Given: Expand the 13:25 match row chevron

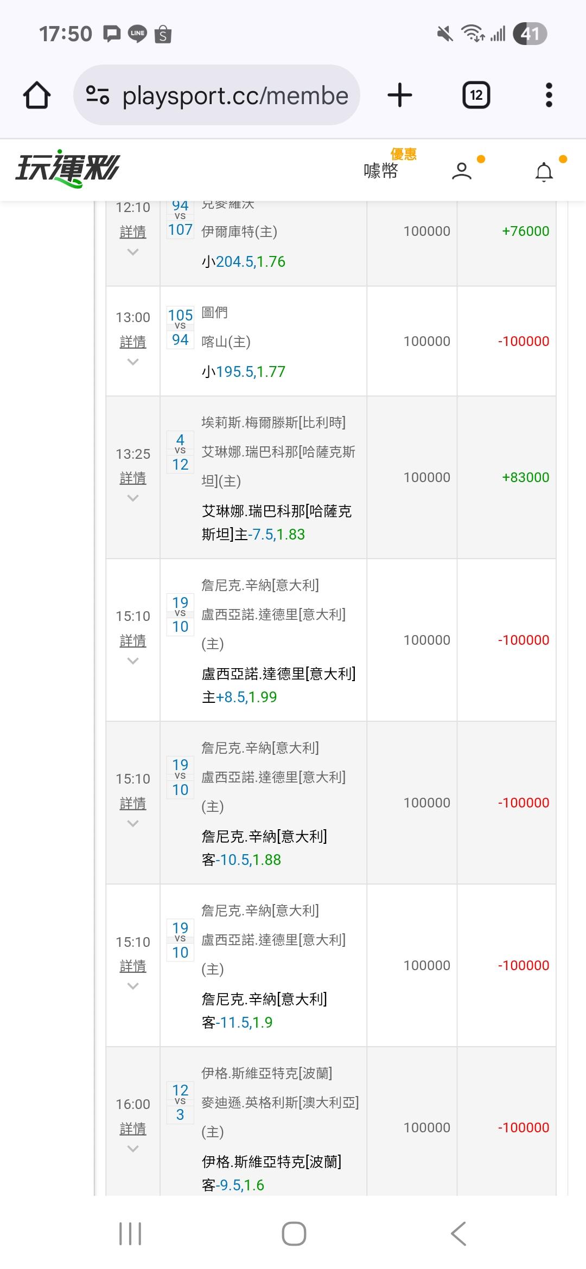Looking at the screenshot, I should coord(133,498).
